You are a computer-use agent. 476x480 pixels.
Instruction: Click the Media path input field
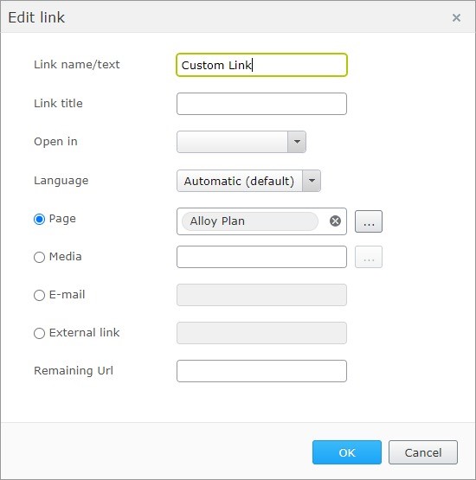(x=261, y=257)
